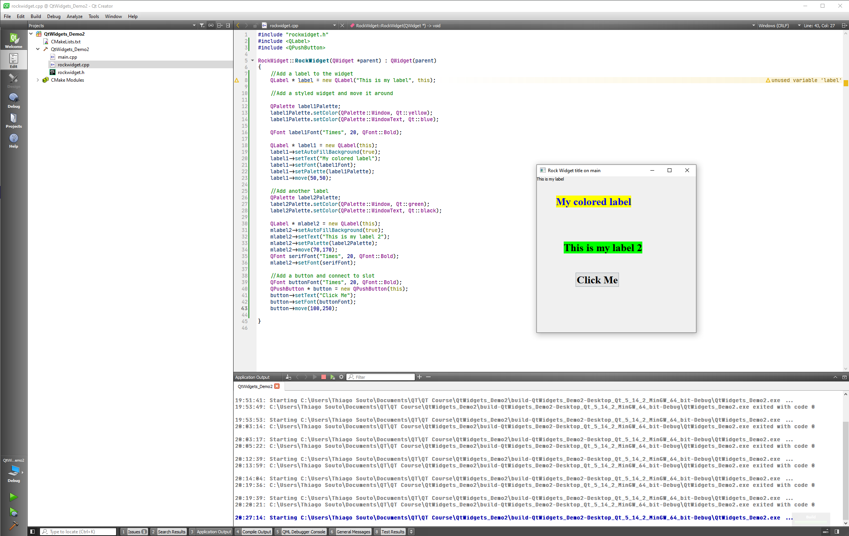Click the filter tree icon in Projects pane
849x536 pixels.
click(x=202, y=26)
